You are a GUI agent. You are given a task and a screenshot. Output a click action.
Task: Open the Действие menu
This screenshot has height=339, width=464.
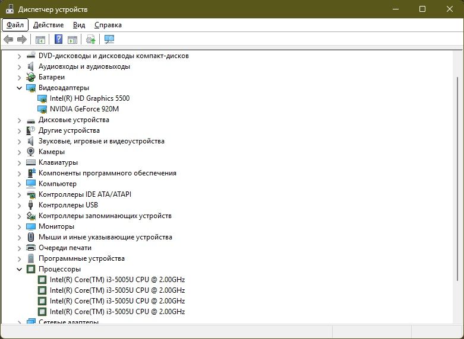tap(48, 25)
